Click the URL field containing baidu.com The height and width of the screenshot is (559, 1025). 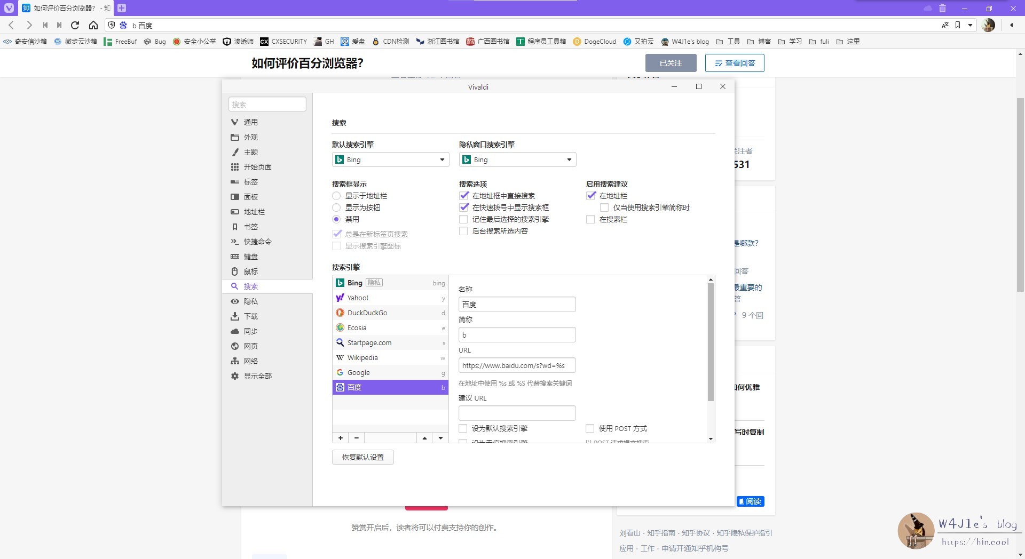517,365
